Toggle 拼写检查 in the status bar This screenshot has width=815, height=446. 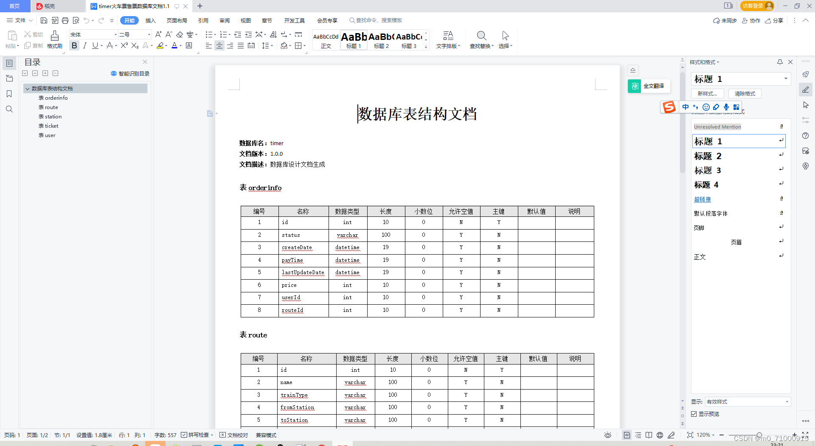pos(197,435)
